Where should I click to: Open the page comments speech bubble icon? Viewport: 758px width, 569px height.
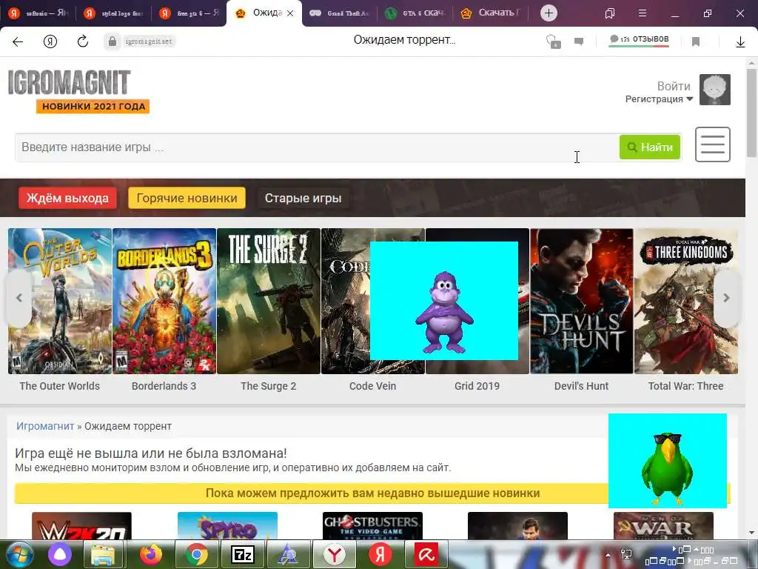click(x=579, y=41)
